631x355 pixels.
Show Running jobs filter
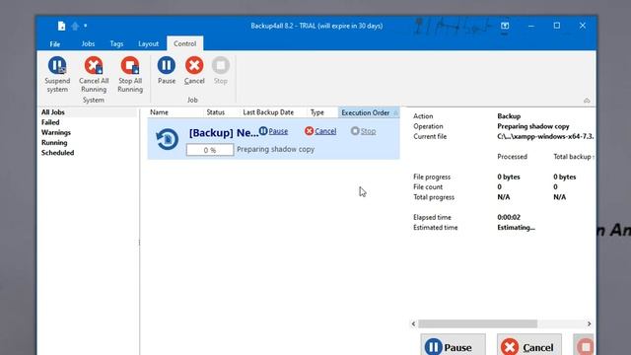54,142
